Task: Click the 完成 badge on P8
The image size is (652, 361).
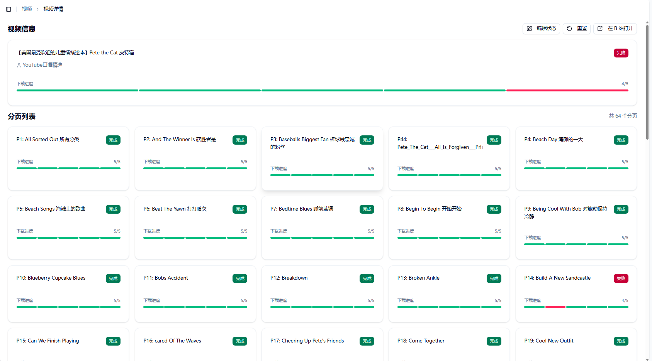Action: pyautogui.click(x=494, y=209)
